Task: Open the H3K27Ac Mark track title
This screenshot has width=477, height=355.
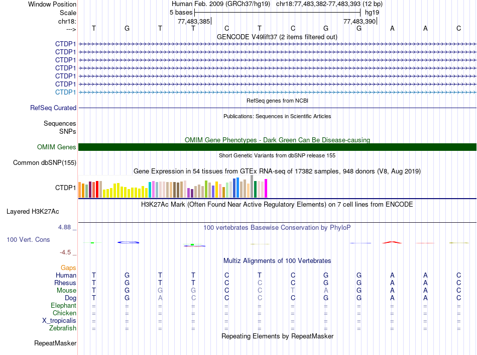Action: tap(277, 205)
